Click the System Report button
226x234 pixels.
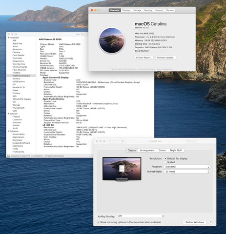pyautogui.click(x=144, y=58)
